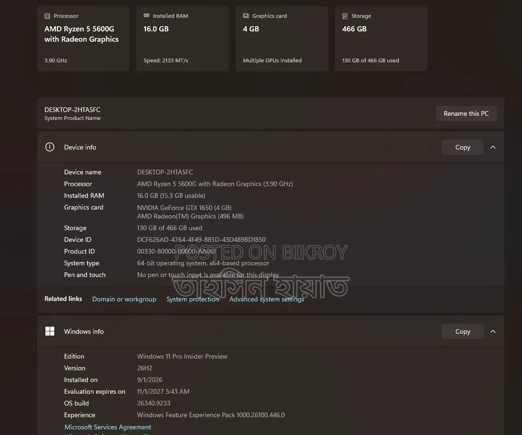522x435 pixels.
Task: Open Microsoft Services Agreement link
Action: coord(108,427)
